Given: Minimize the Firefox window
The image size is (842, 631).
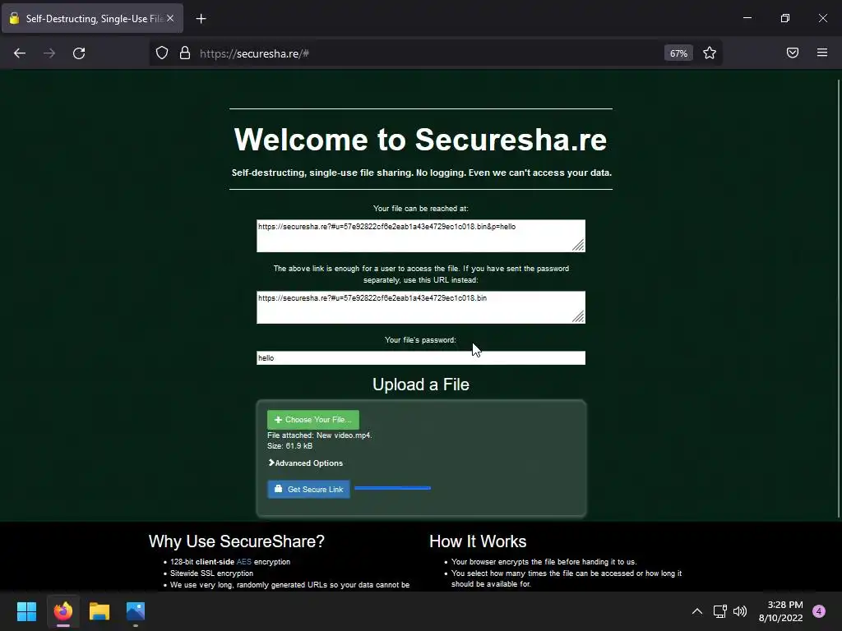Looking at the screenshot, I should pyautogui.click(x=747, y=18).
